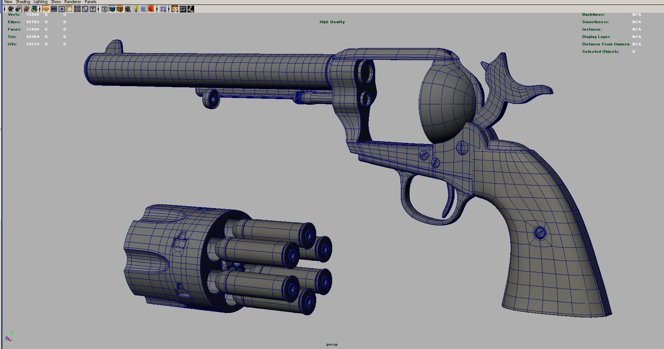Viewport: 664px width, 349px height.
Task: Click the X-Ray Joints icon
Action: click(x=191, y=9)
